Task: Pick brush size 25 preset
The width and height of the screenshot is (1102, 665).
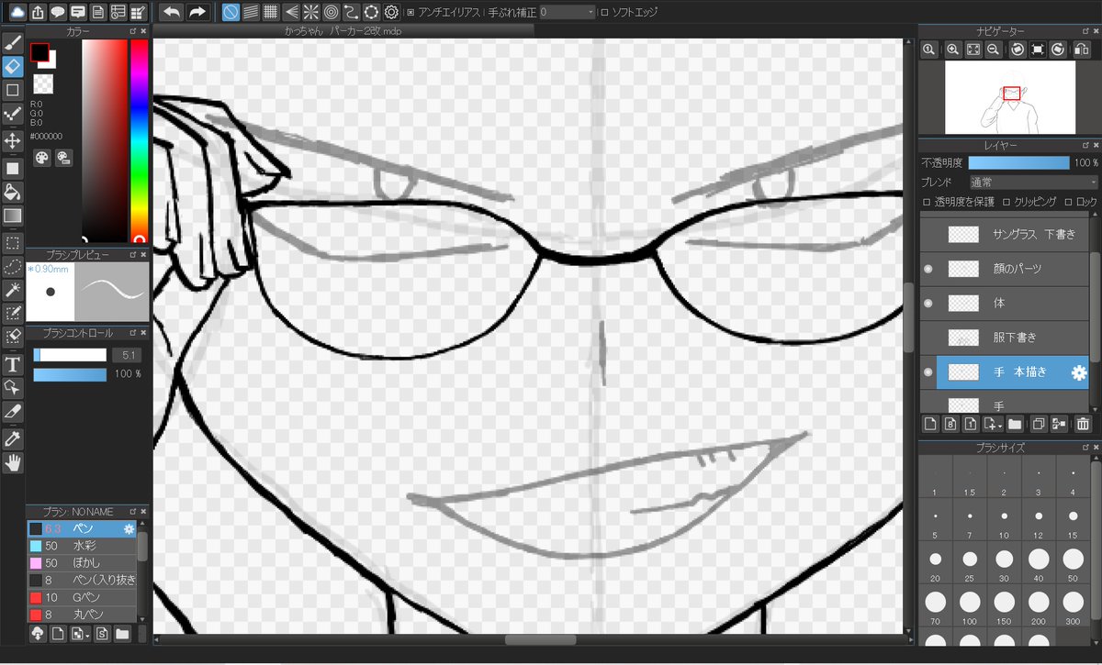Action: point(970,564)
